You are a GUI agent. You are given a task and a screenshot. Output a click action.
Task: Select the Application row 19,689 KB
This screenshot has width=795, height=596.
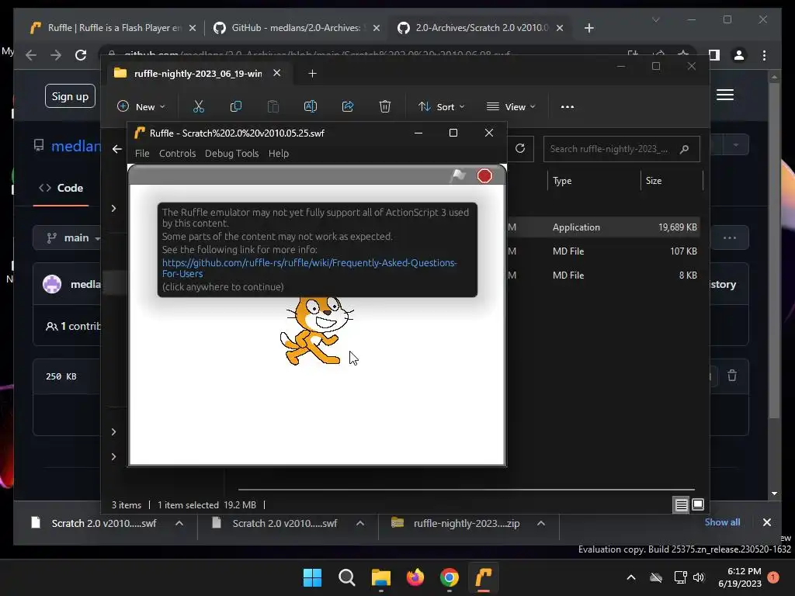[x=603, y=227]
